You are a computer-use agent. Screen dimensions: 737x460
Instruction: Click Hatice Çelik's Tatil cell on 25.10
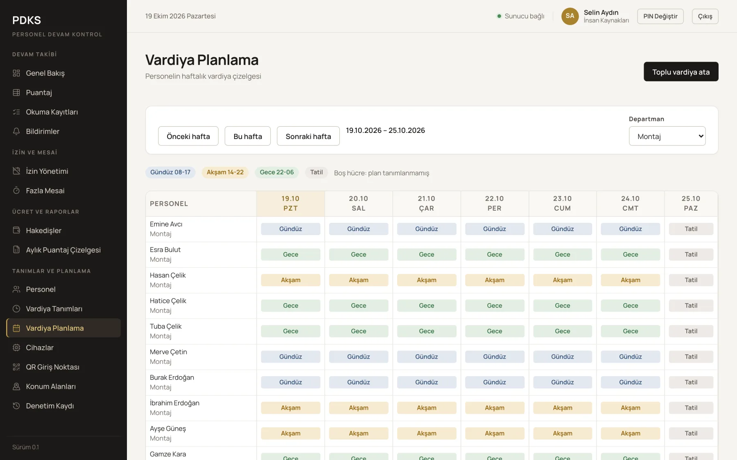[x=691, y=305]
